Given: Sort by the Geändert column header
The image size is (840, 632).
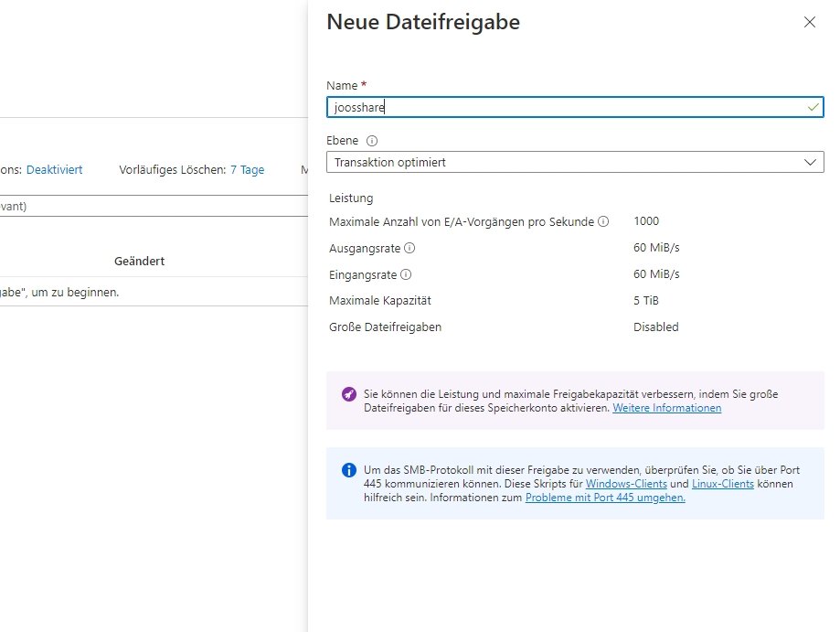Looking at the screenshot, I should click(139, 261).
